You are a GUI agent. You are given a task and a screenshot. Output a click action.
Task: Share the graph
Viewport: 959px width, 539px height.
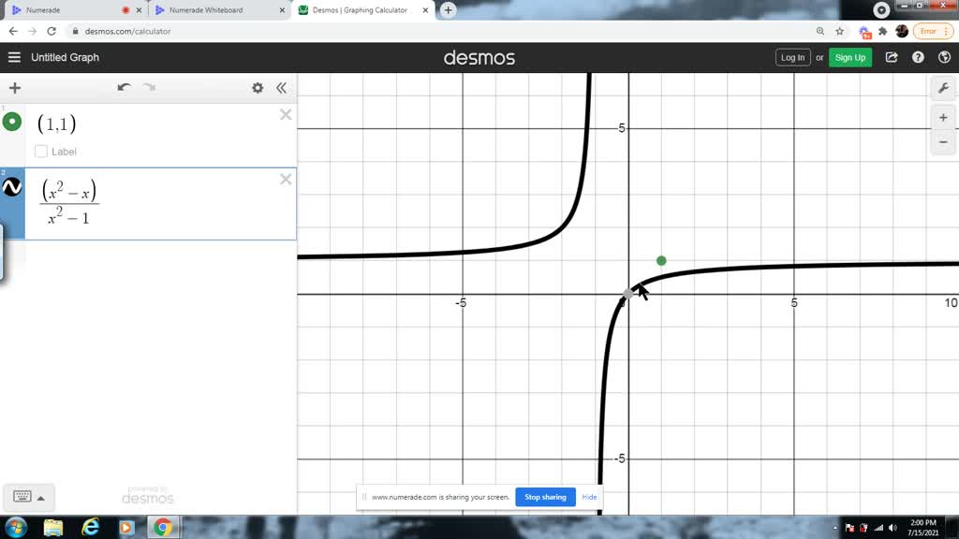pyautogui.click(x=892, y=57)
